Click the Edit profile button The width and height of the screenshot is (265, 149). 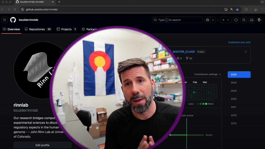coord(42,145)
